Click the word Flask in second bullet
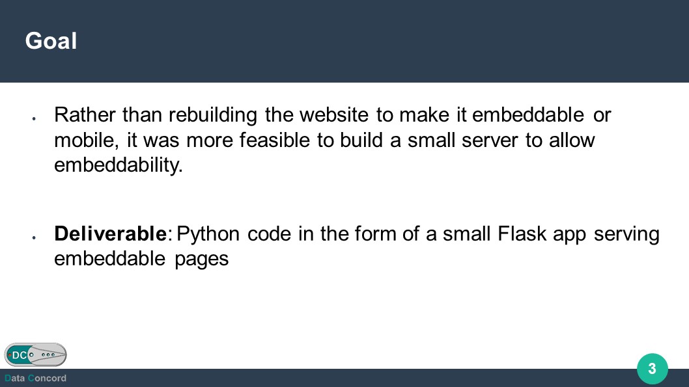Viewport: 689px width, 387px height. 522,234
